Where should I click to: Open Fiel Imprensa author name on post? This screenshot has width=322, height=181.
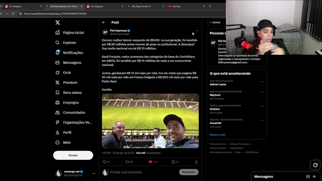coord(118,31)
